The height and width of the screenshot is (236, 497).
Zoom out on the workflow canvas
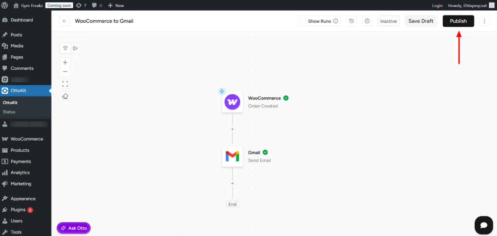click(66, 72)
